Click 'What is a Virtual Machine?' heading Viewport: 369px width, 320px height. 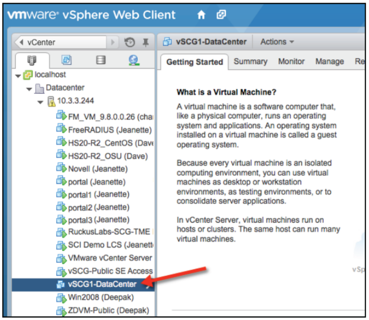227,92
